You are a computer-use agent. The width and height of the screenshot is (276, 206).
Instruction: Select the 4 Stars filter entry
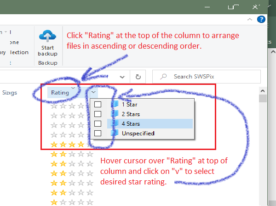pyautogui.click(x=131, y=124)
